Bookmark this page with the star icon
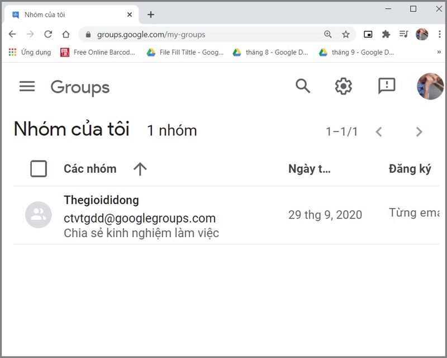This screenshot has height=358, width=447. [x=346, y=34]
